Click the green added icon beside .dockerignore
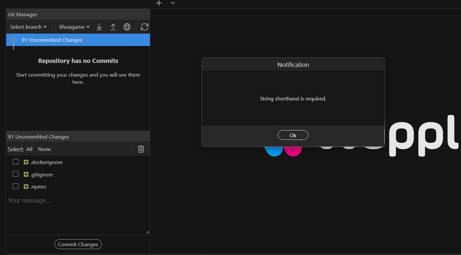This screenshot has height=255, width=461. [x=26, y=162]
